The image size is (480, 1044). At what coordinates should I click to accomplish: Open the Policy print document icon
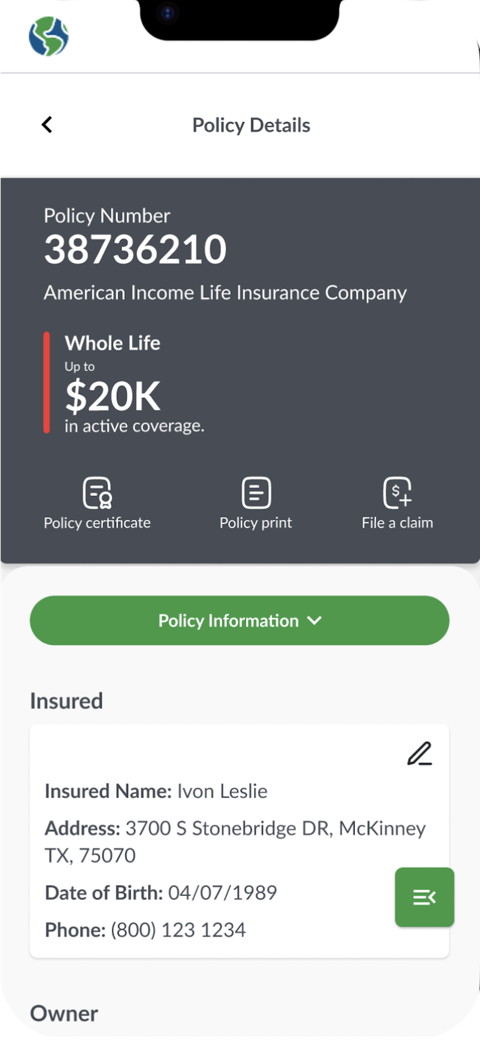(256, 492)
